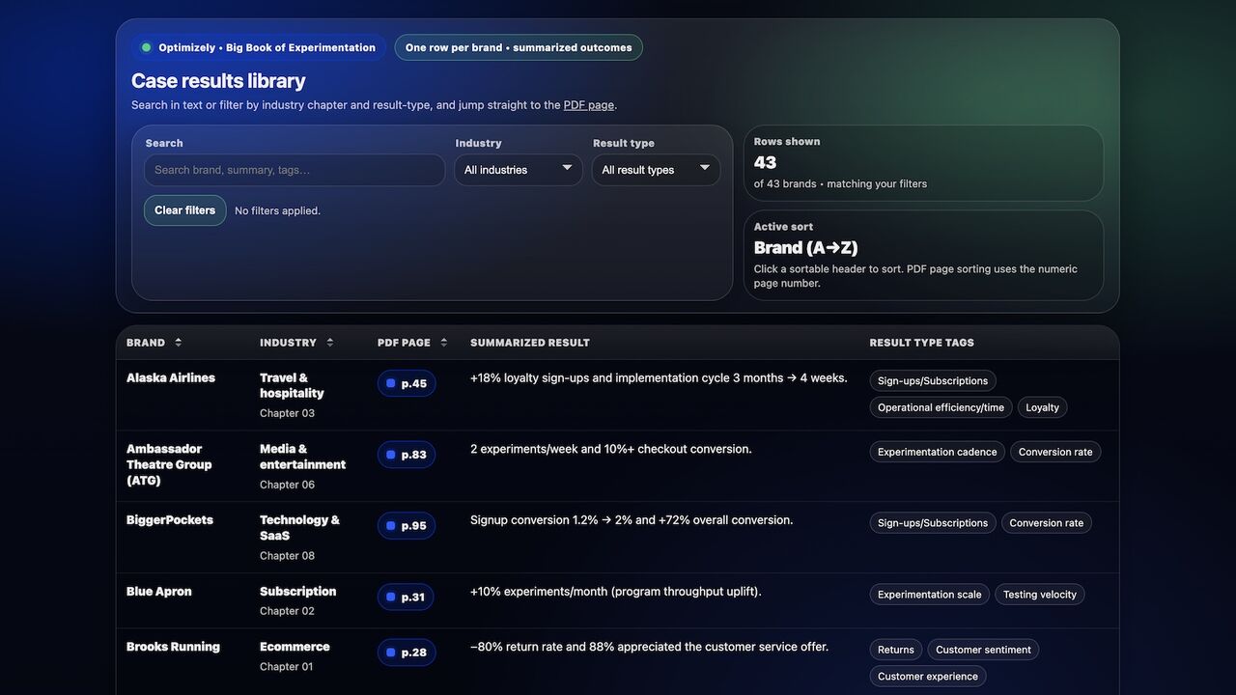
Task: Jump to PDF page p.83 badge
Action: pos(407,455)
